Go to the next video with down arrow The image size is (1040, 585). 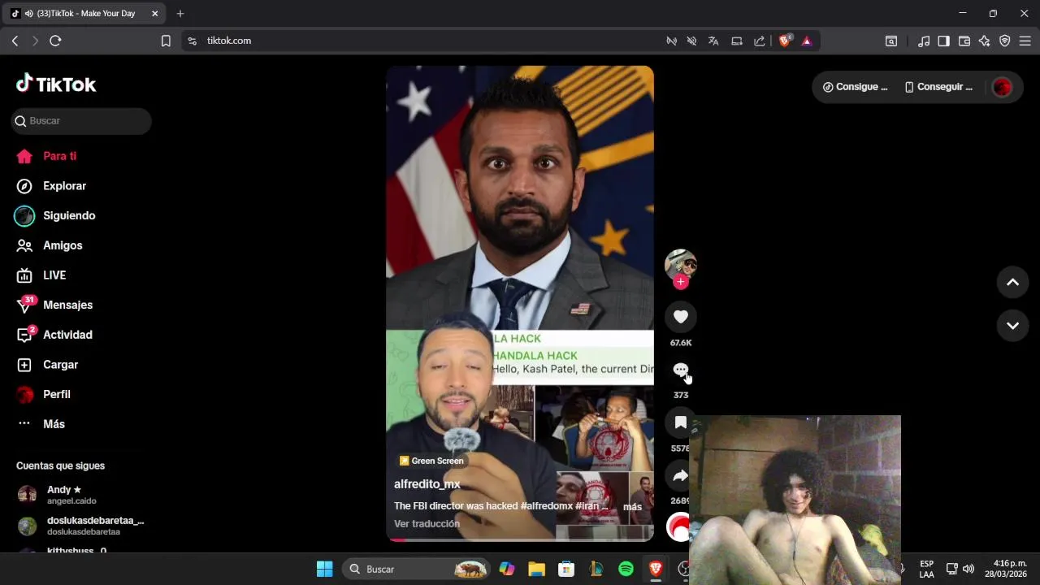coord(1012,325)
